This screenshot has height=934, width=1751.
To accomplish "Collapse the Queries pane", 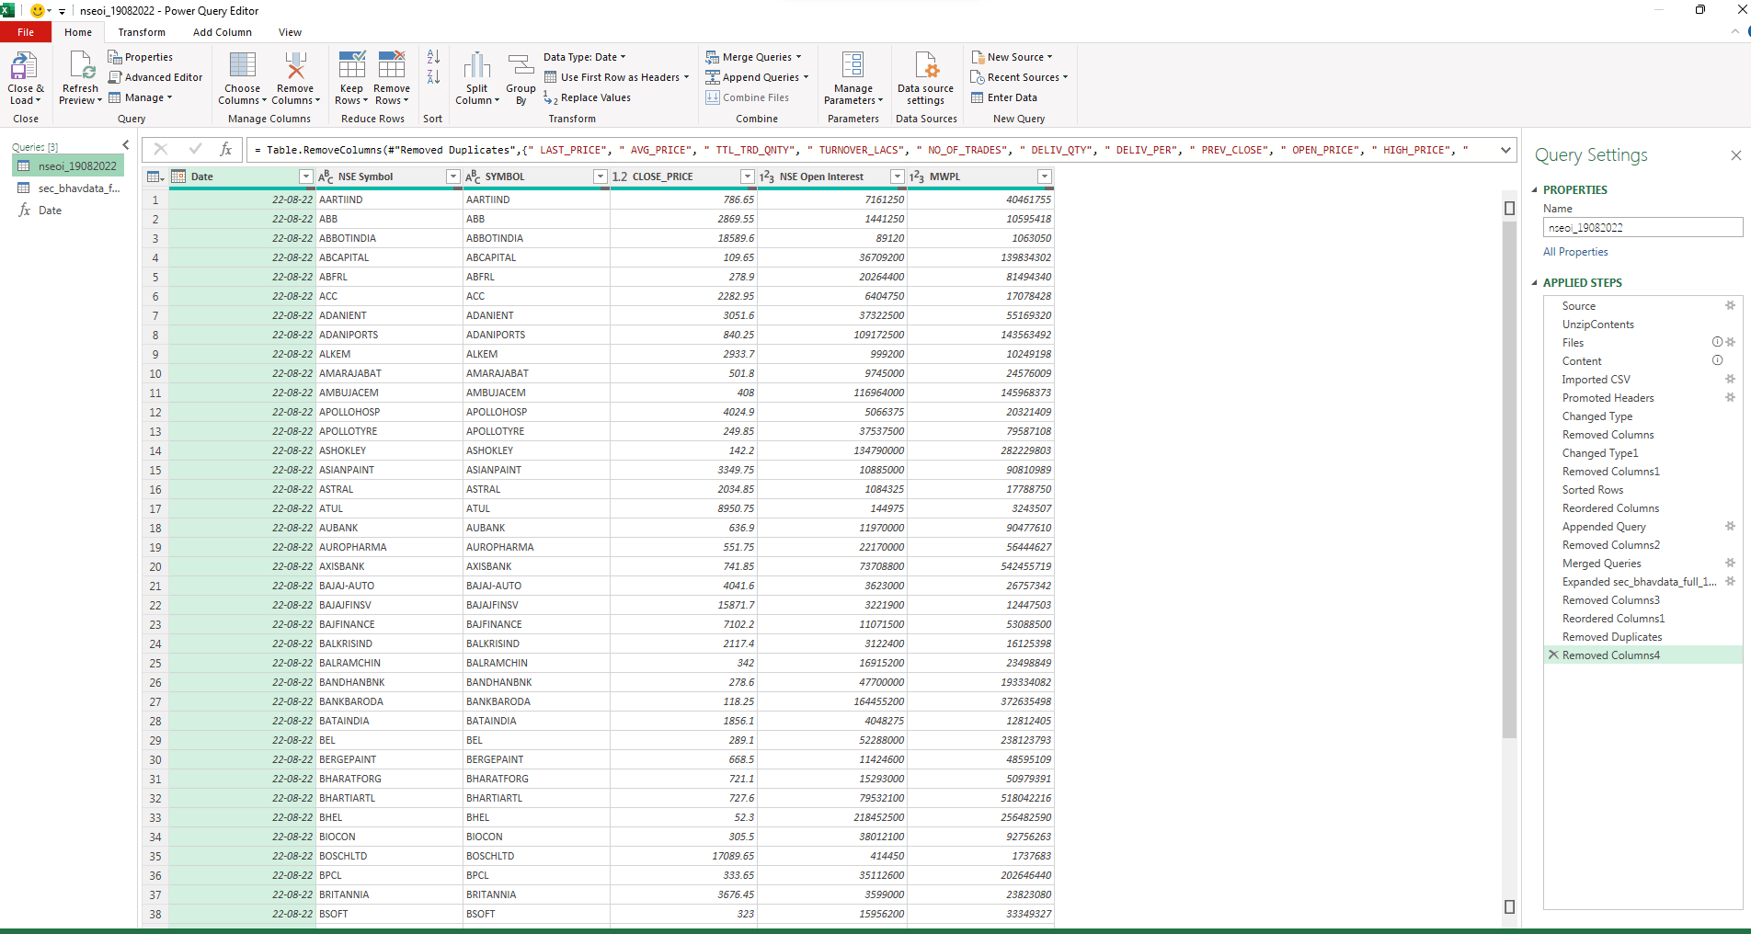I will pos(126,145).
